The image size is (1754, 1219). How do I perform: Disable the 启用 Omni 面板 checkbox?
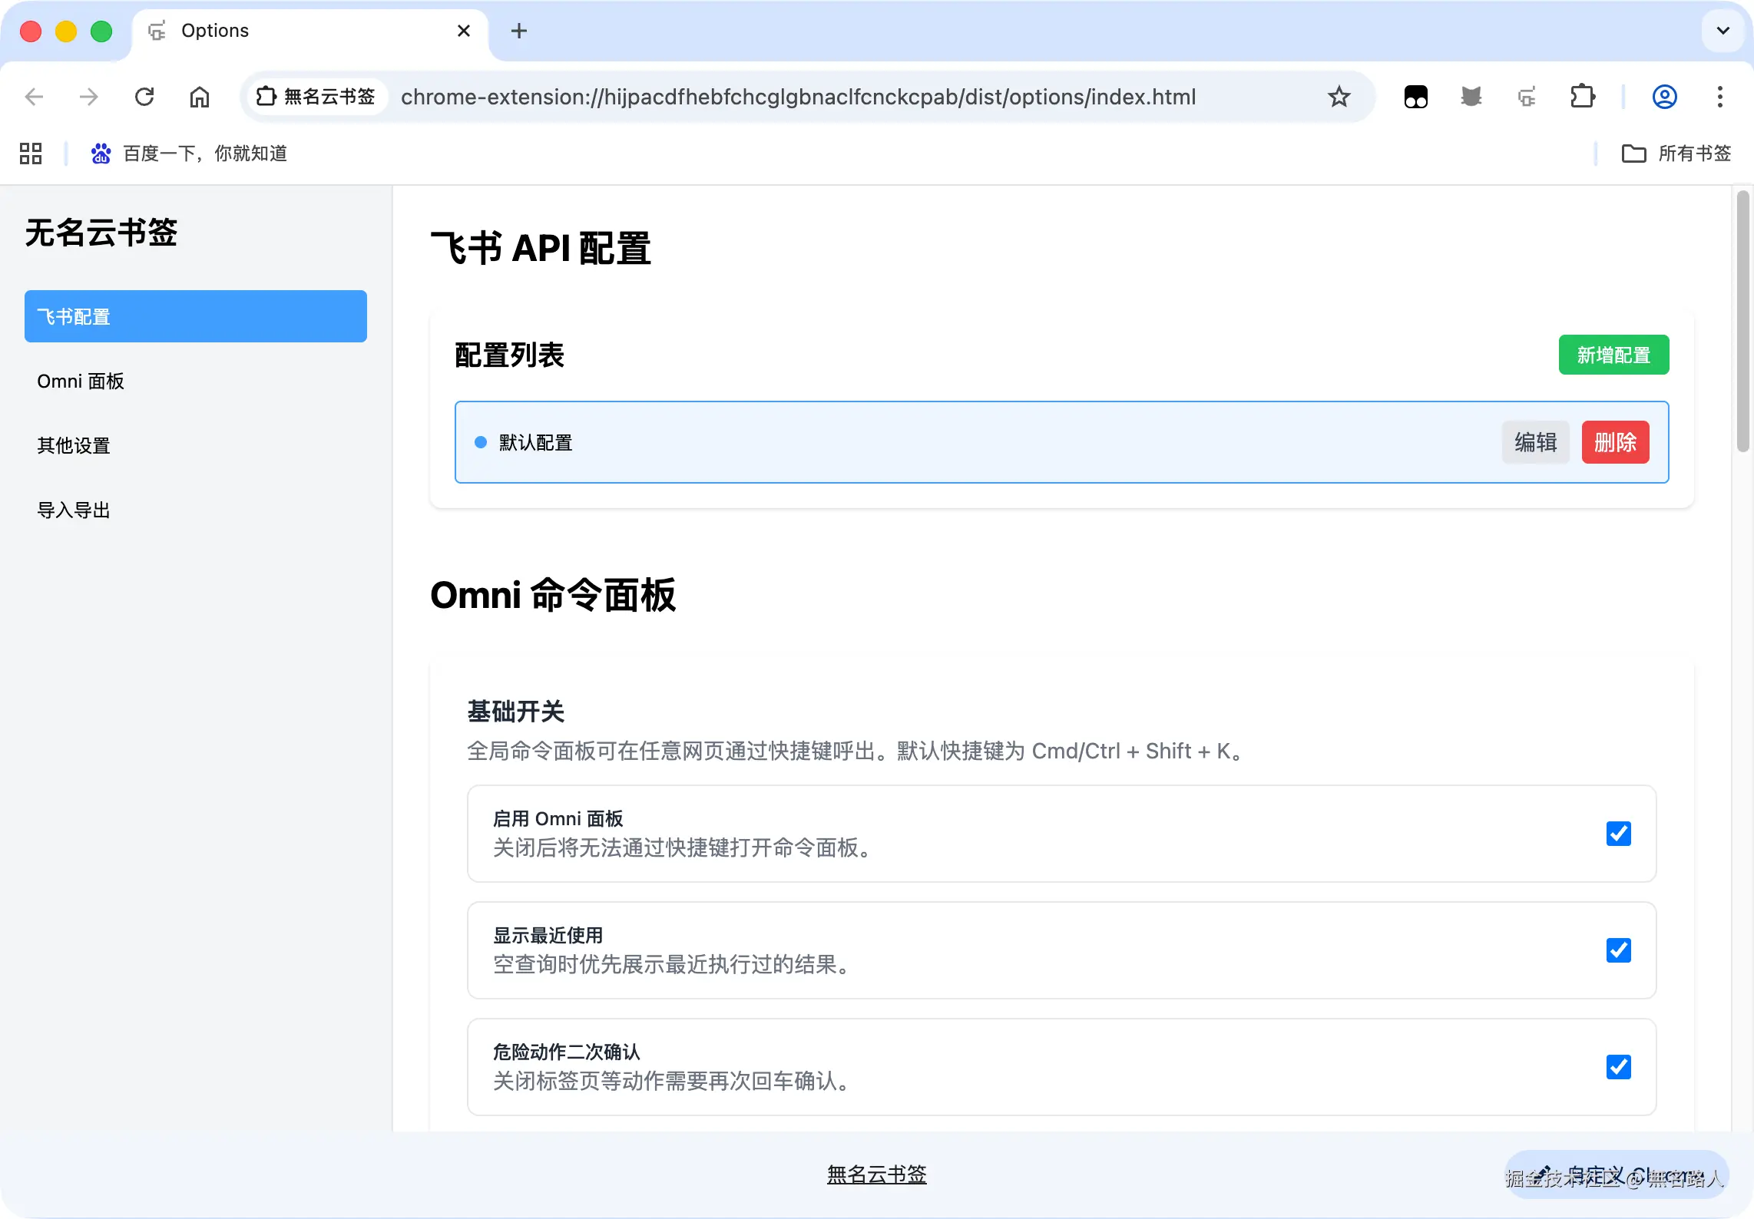click(x=1618, y=834)
